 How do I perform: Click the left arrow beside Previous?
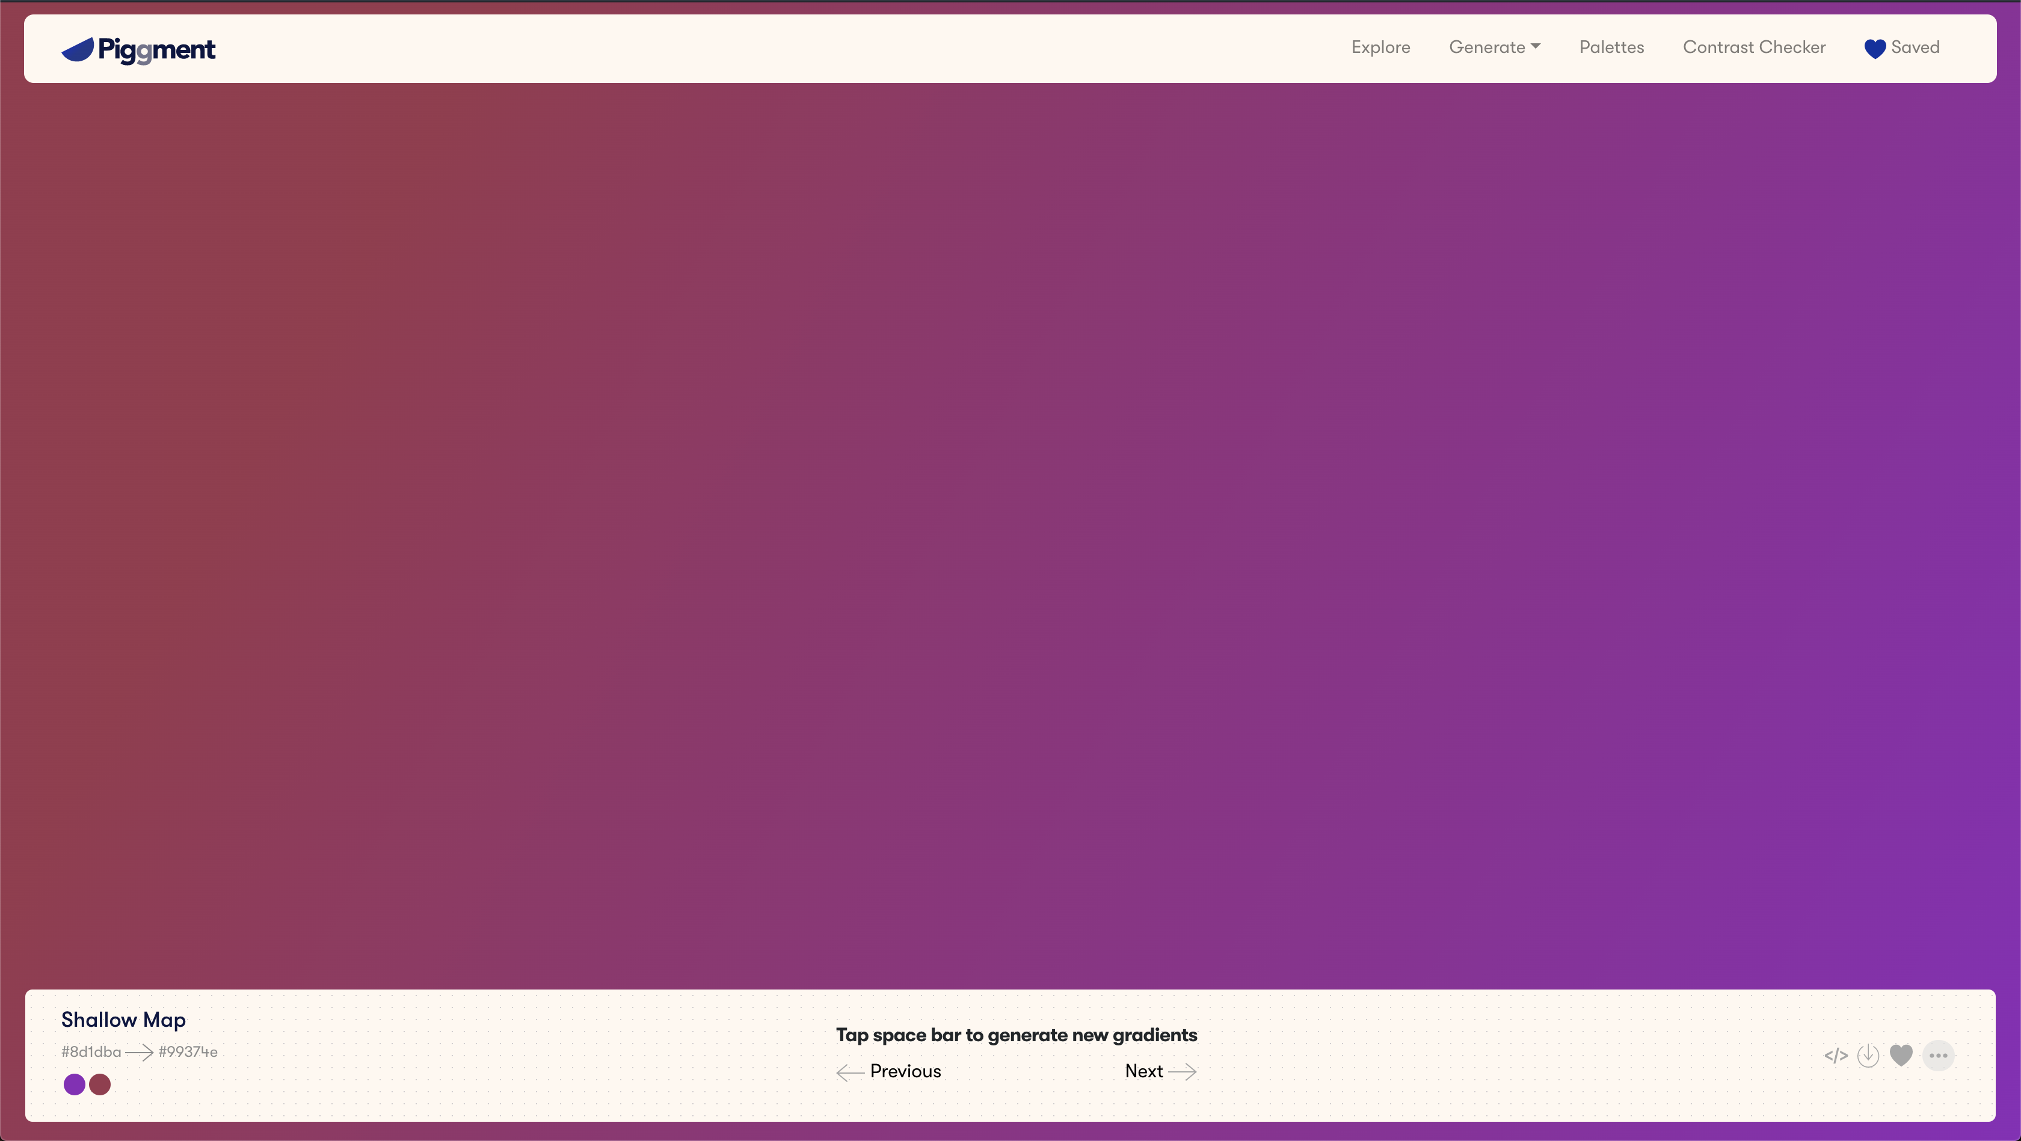(x=850, y=1072)
